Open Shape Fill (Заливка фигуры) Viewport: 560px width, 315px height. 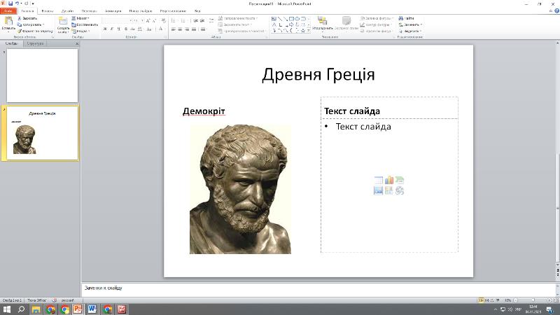pyautogui.click(x=377, y=18)
